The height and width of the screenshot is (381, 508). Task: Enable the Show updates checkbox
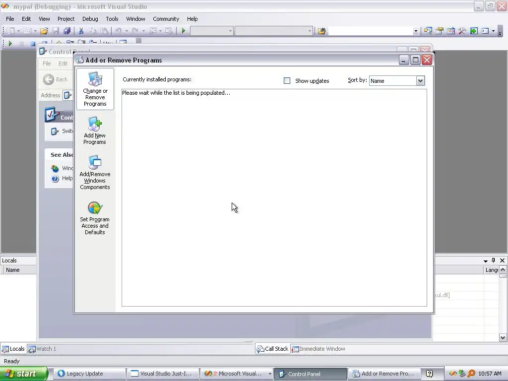[287, 81]
